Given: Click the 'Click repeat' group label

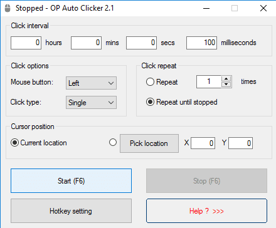Looking at the screenshot, I should point(159,66).
